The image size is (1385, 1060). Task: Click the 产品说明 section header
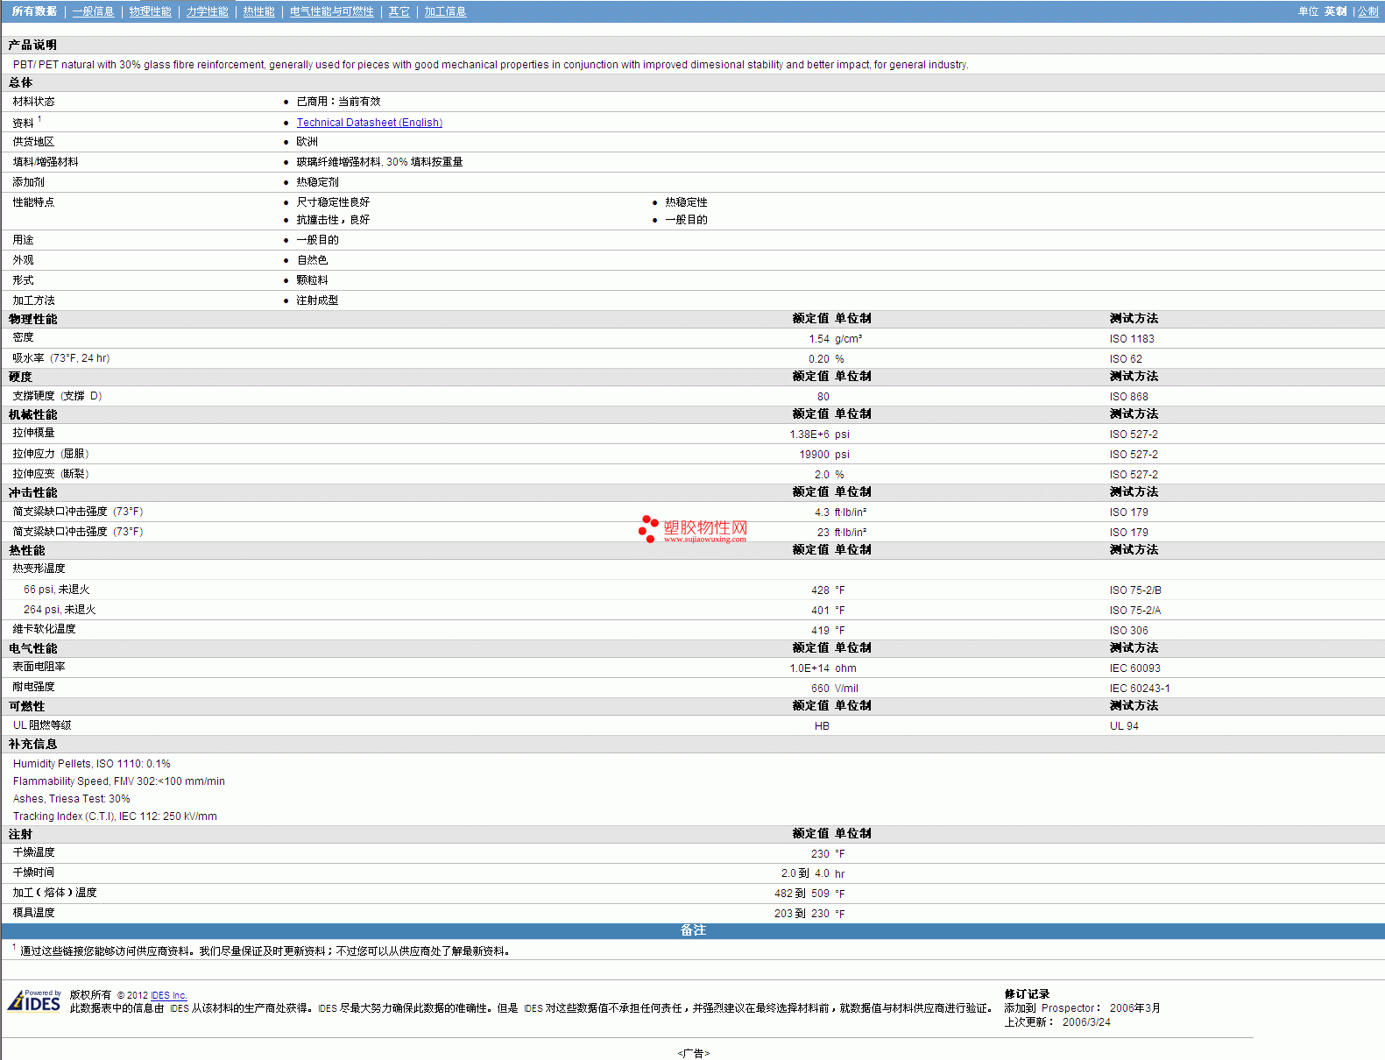point(32,46)
